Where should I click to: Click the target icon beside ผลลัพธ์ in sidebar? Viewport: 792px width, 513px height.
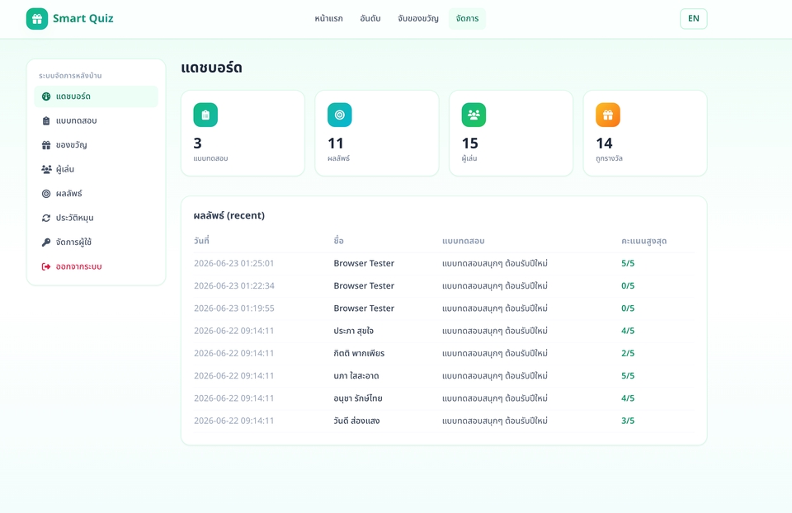tap(46, 193)
